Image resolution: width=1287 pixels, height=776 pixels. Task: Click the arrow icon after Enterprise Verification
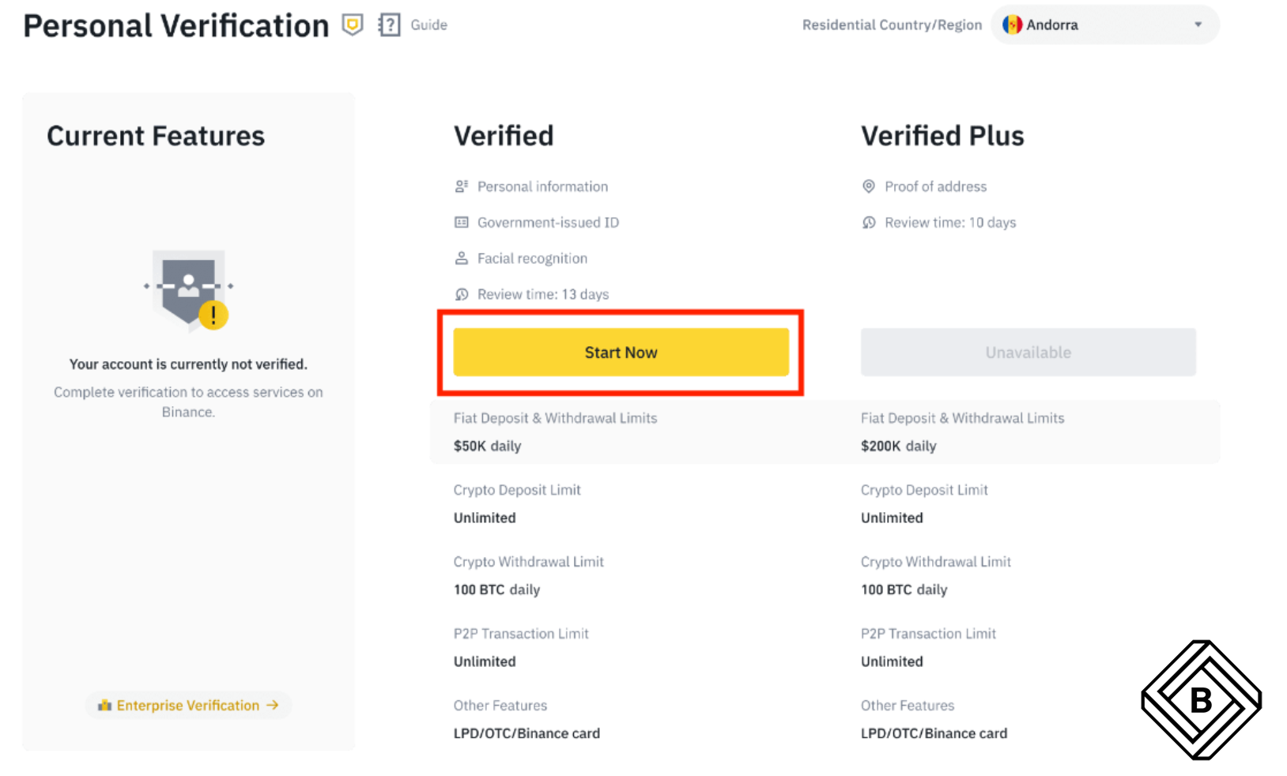click(x=273, y=705)
